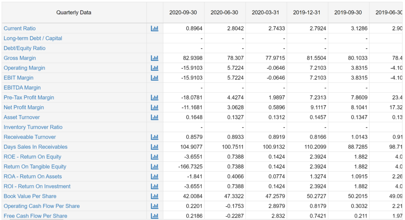
Task: Click the Gross Margin chart icon
Action: [154, 58]
